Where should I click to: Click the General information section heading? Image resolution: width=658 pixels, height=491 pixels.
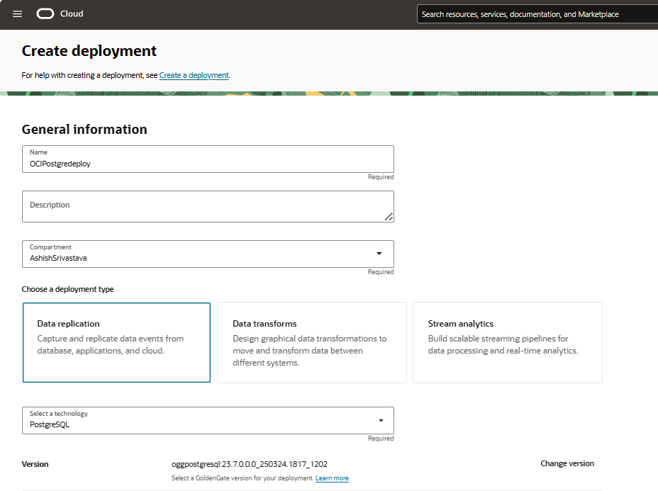tap(84, 129)
